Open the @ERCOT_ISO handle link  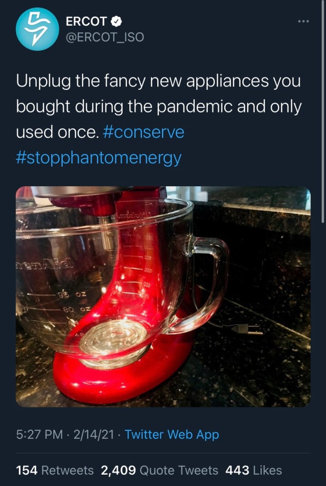[105, 37]
